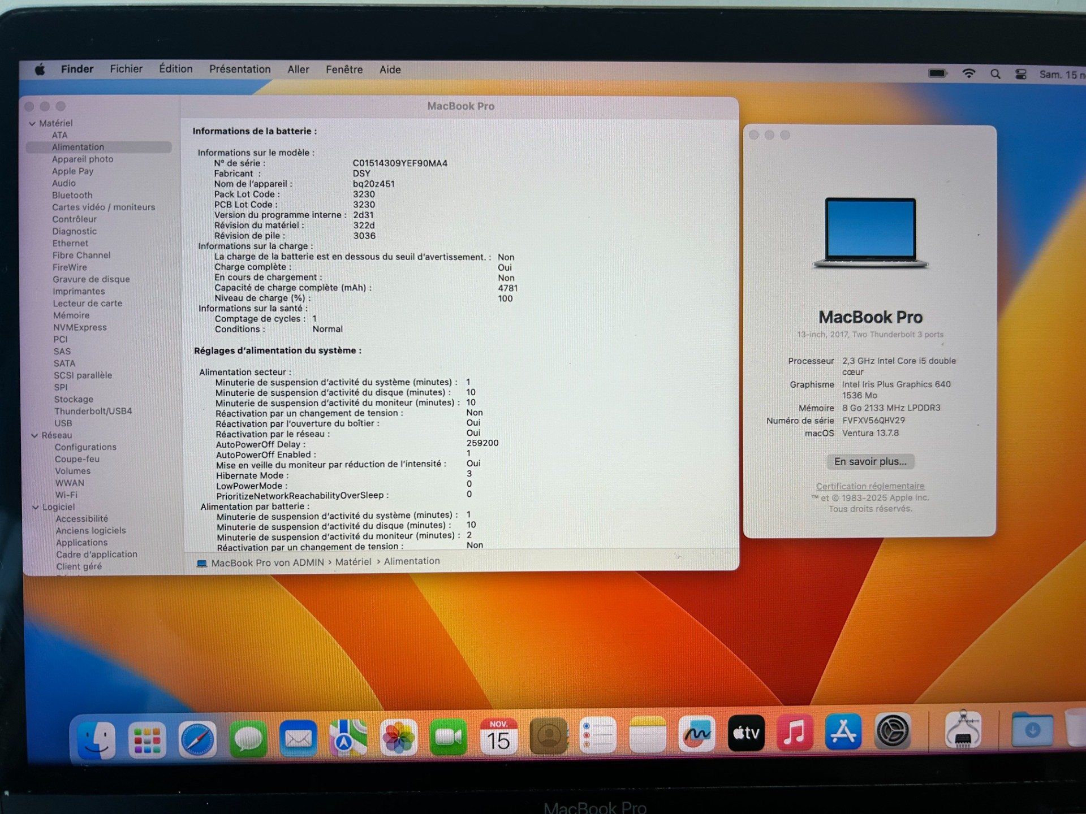
Task: Open Freeform app in dock
Action: [697, 734]
